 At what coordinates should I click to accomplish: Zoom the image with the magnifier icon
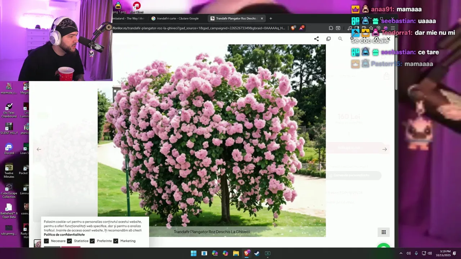pyautogui.click(x=340, y=39)
